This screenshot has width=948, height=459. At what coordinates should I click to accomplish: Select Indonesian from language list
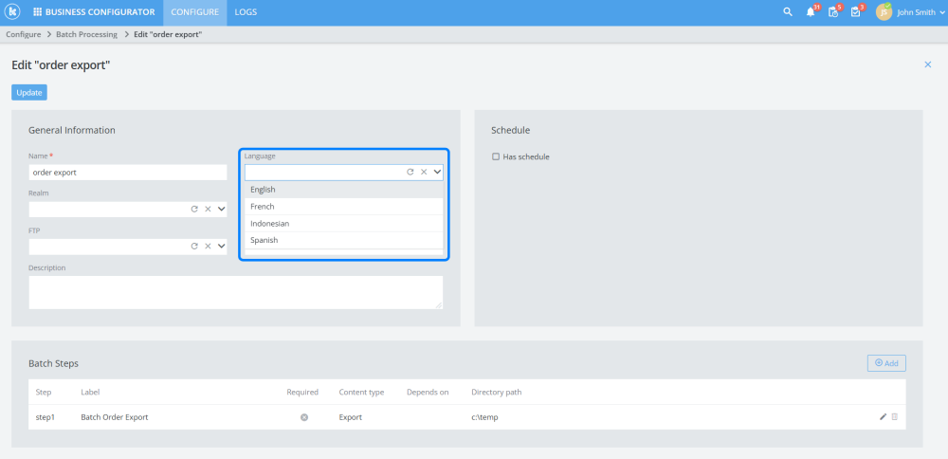click(343, 223)
